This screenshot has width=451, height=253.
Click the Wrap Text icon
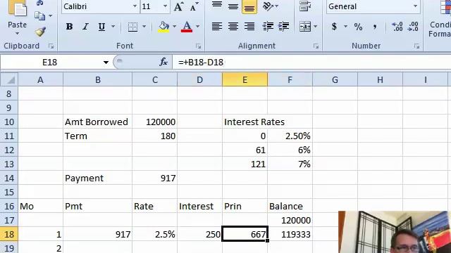(x=305, y=6)
